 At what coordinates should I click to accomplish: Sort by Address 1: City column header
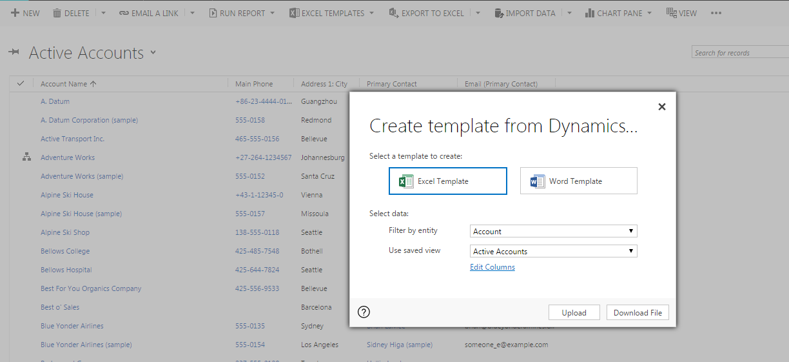point(324,84)
